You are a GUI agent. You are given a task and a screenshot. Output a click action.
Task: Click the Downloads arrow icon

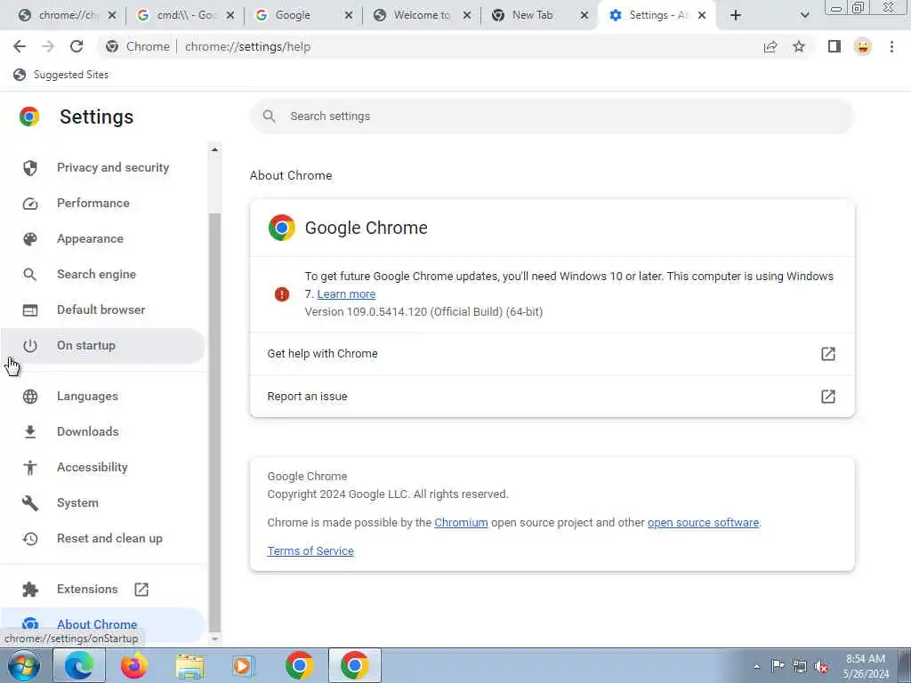30,431
